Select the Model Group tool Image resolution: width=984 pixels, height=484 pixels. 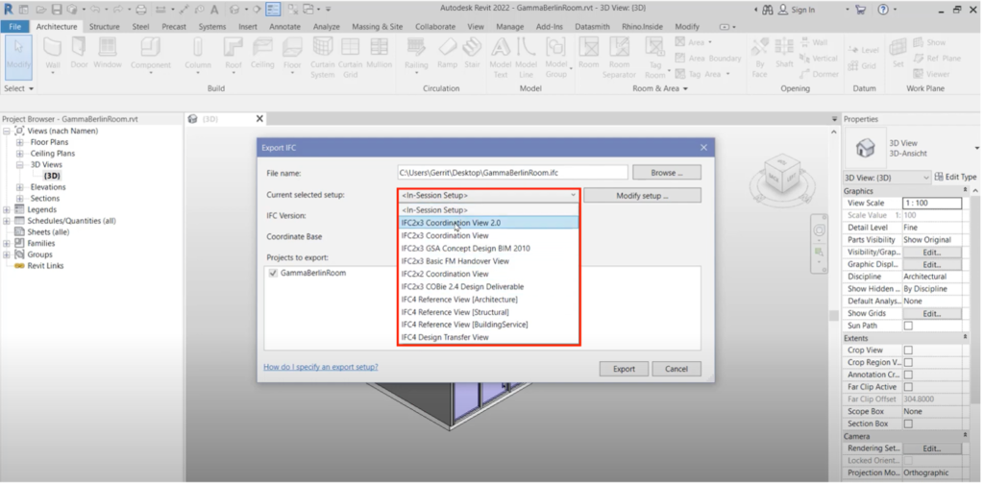(x=556, y=57)
